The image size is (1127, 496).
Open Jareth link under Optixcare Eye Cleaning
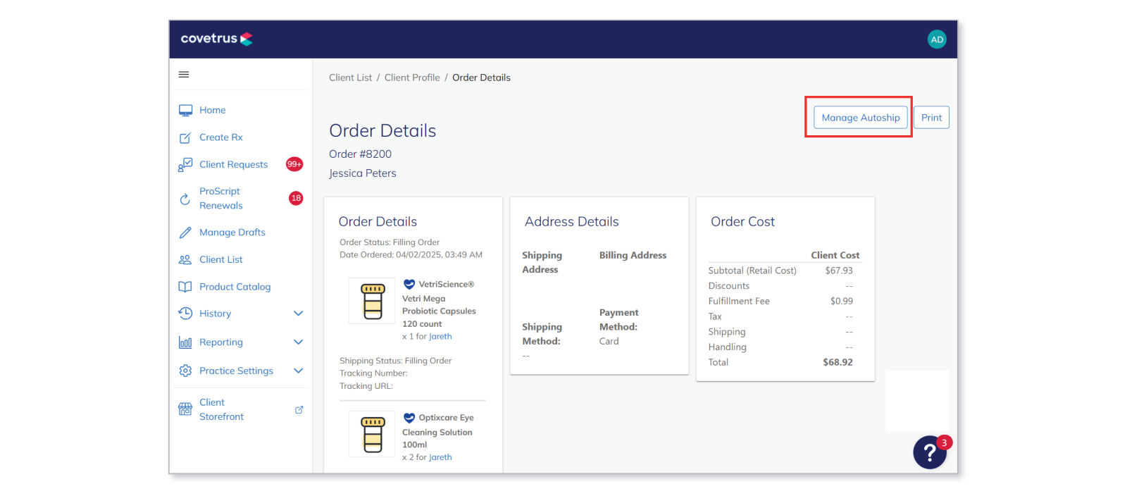tap(440, 457)
